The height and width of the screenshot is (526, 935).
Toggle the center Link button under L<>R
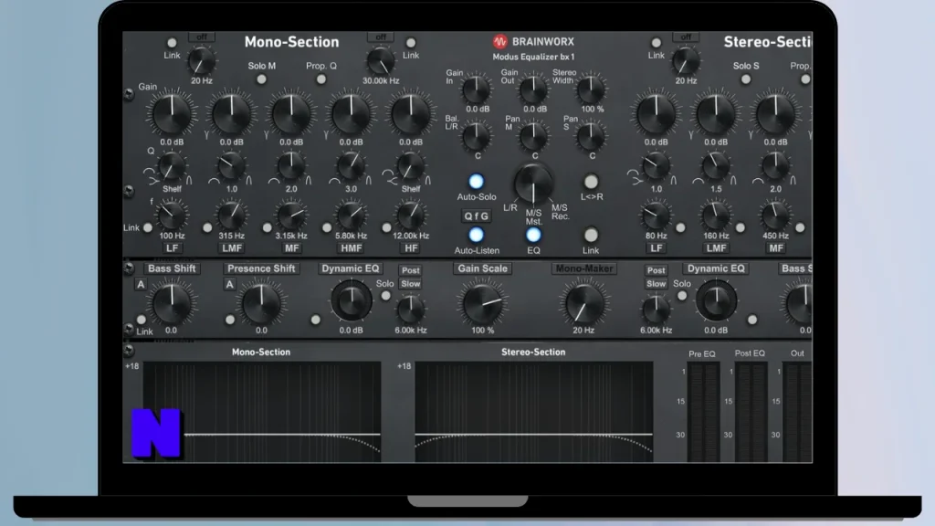591,235
